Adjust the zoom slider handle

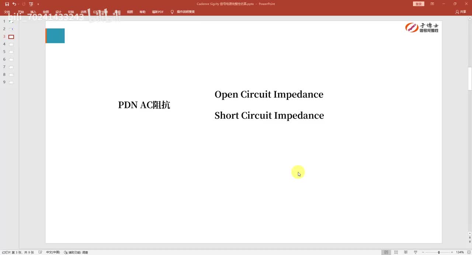point(439,252)
